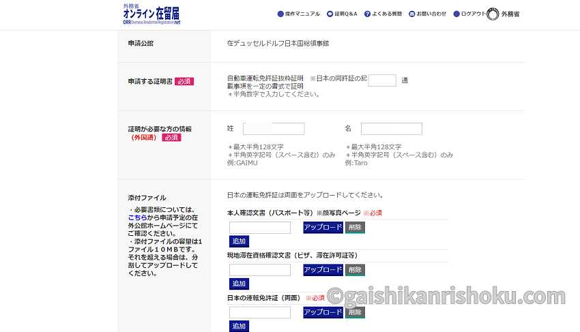Click the 例:GAIMU example text
The width and height of the screenshot is (580, 332).
(x=242, y=163)
